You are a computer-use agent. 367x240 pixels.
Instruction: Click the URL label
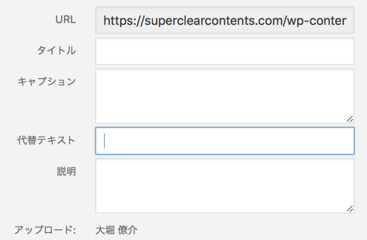coord(65,20)
